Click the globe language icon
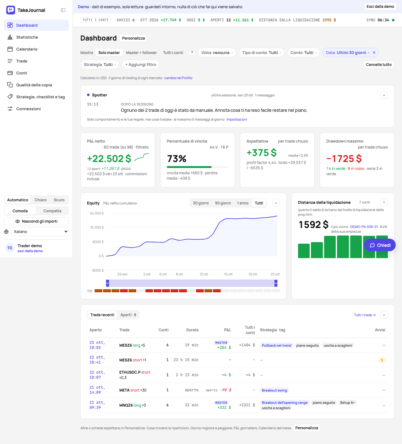 coord(6,232)
